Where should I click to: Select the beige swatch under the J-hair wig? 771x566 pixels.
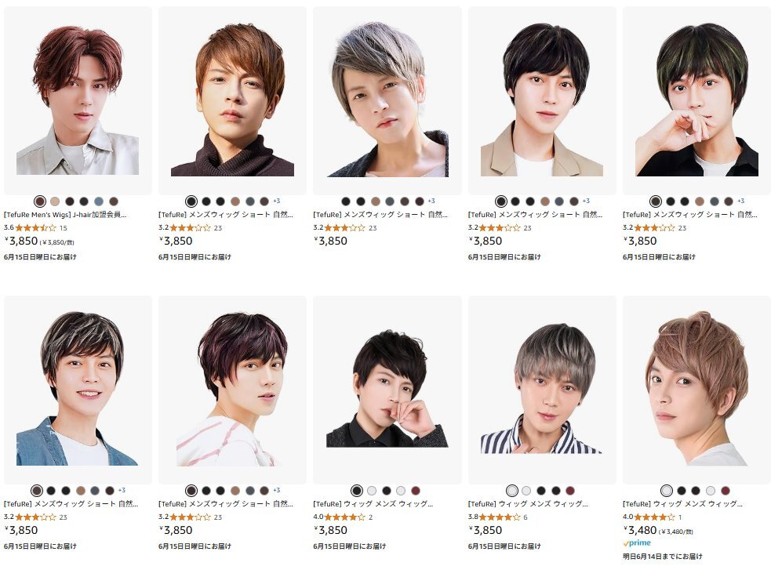tap(55, 201)
